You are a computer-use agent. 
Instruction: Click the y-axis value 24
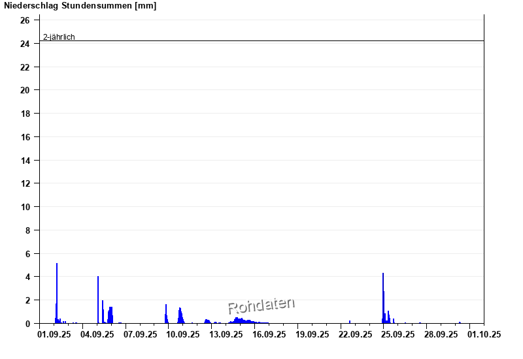click(25, 44)
